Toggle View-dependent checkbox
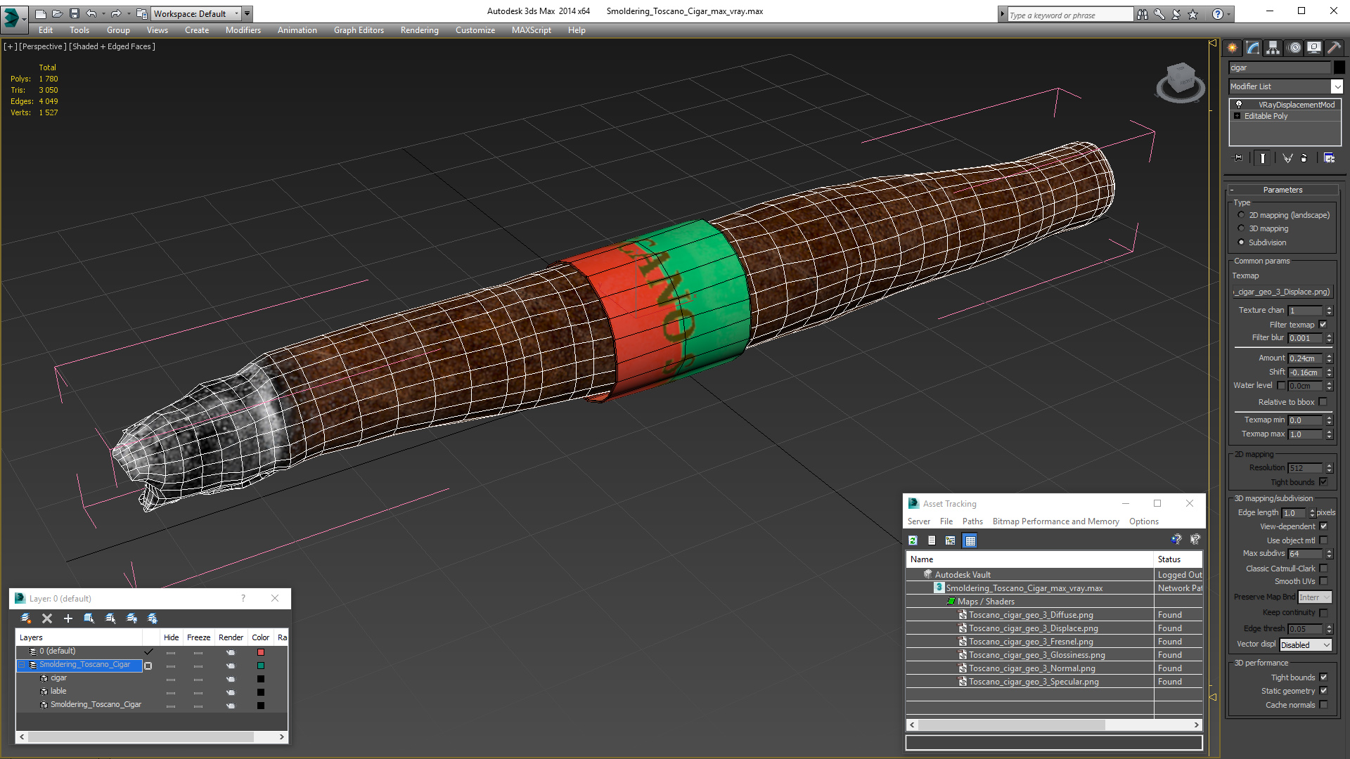 coord(1323,526)
